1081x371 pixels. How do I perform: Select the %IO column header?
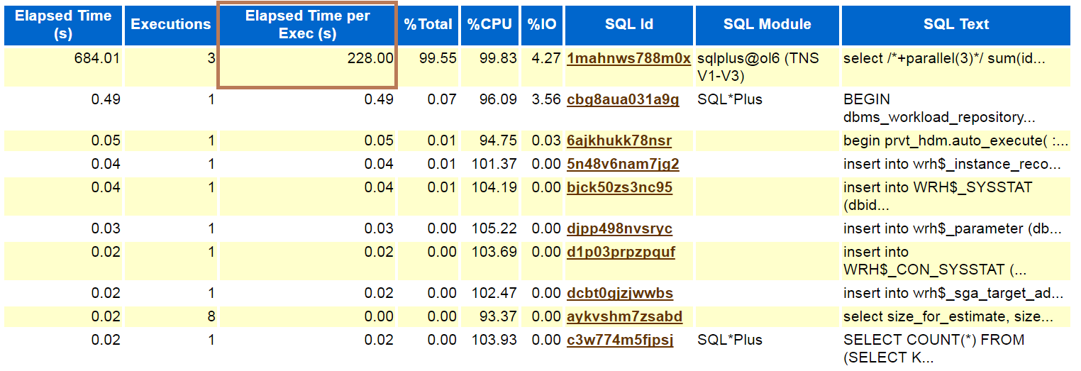click(543, 25)
